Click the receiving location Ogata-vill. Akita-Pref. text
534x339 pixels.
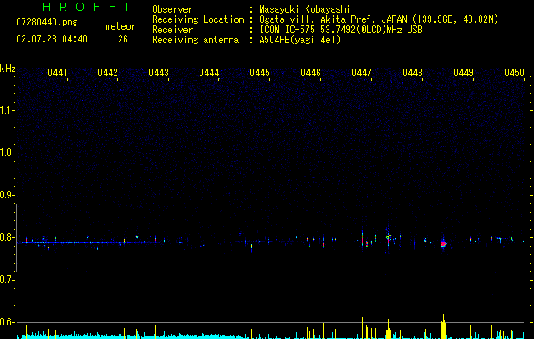[x=379, y=19]
